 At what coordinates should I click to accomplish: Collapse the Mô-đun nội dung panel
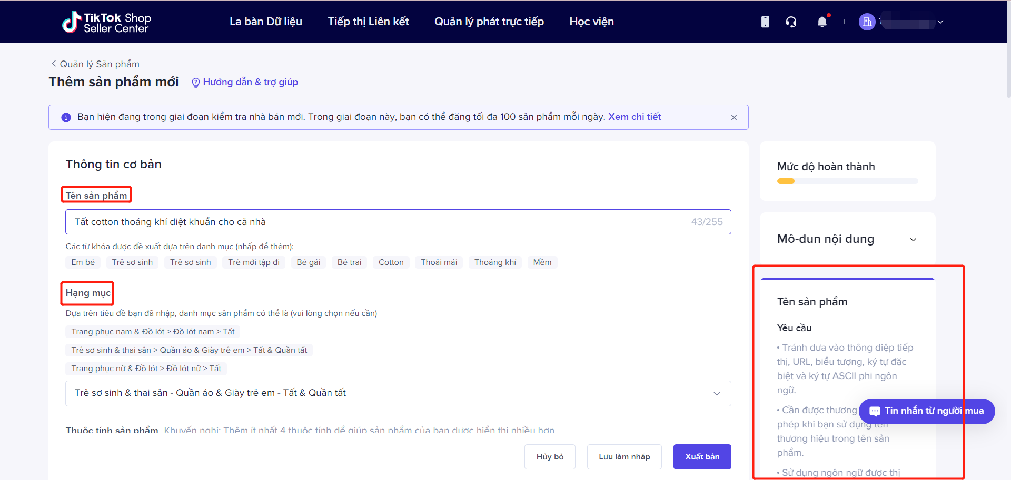pyautogui.click(x=914, y=239)
